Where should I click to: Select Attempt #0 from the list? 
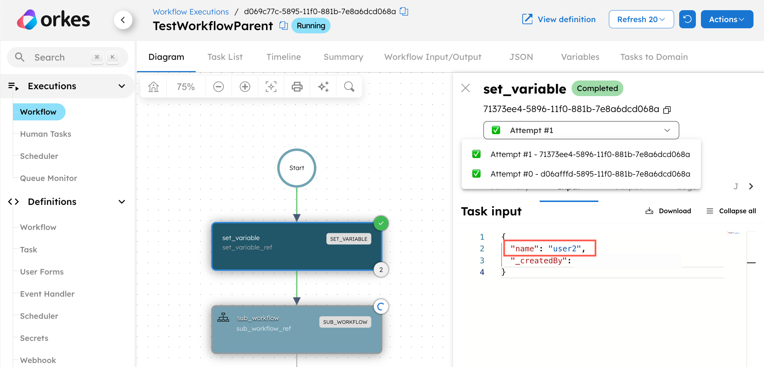point(581,174)
